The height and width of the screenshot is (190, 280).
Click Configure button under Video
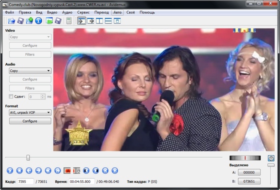pos(30,45)
